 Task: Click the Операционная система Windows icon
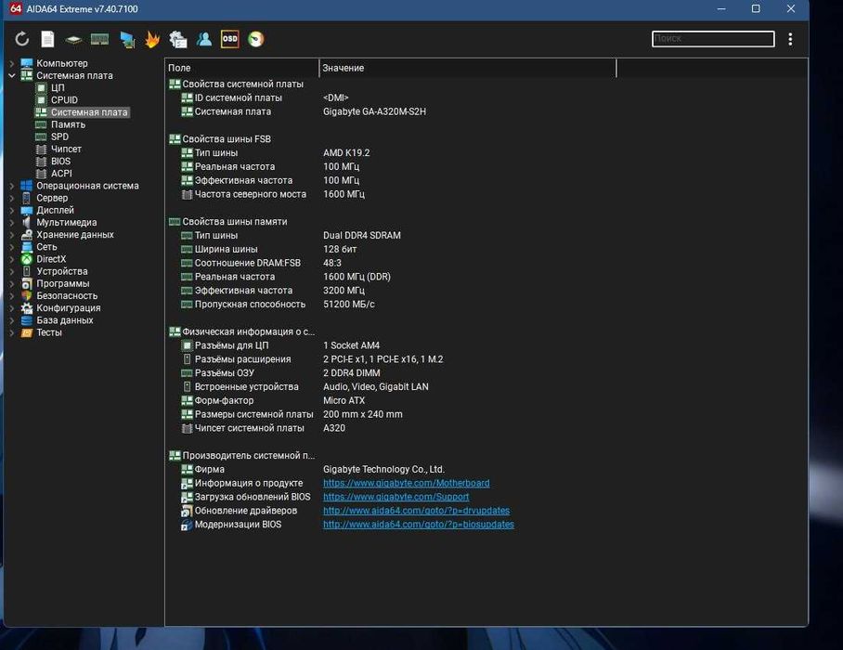pos(26,186)
